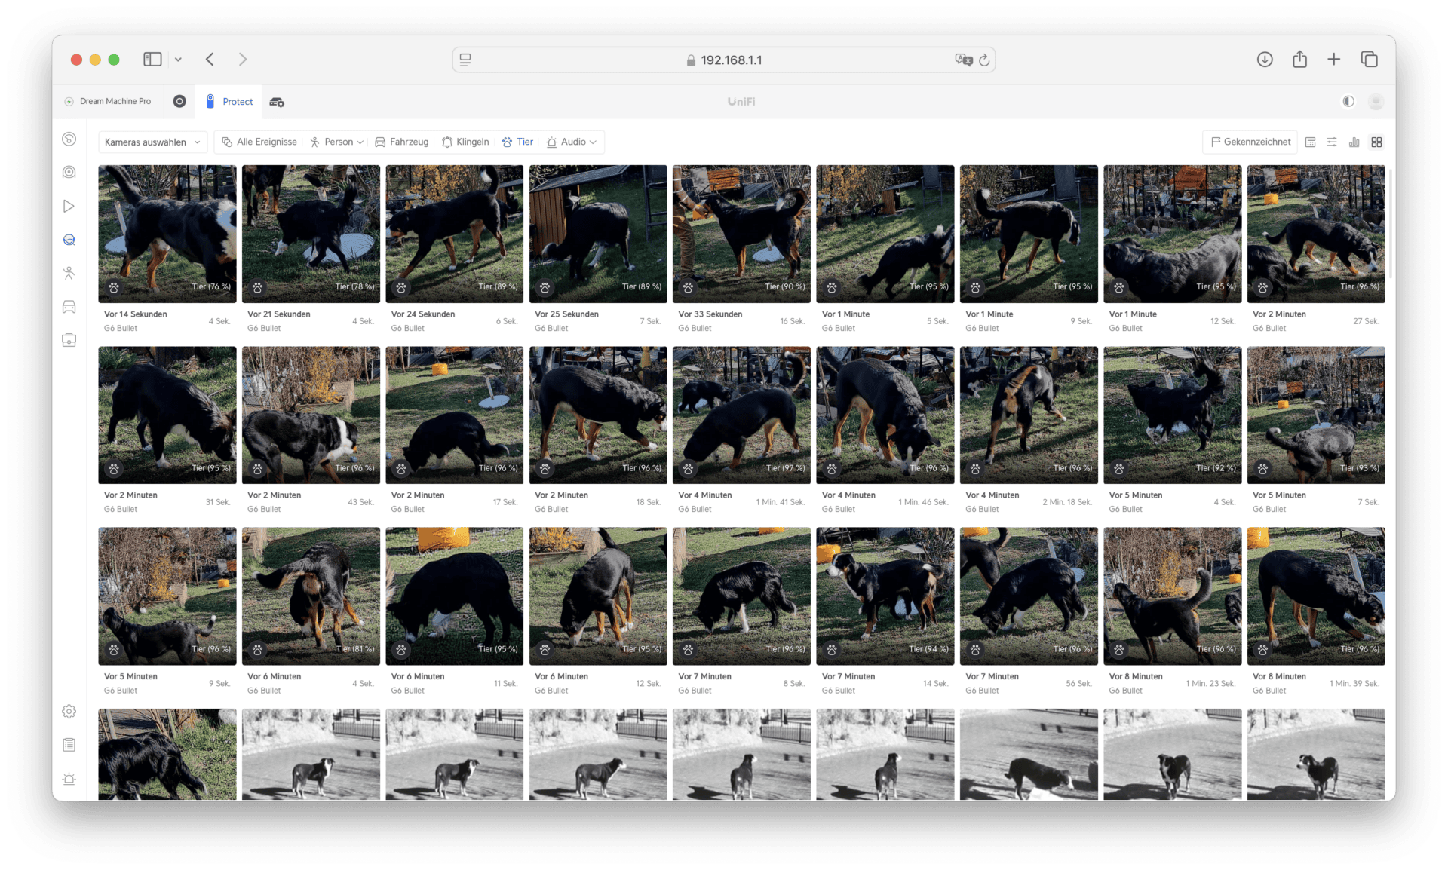Open the system log sidebar icon
This screenshot has width=1448, height=870.
click(69, 745)
